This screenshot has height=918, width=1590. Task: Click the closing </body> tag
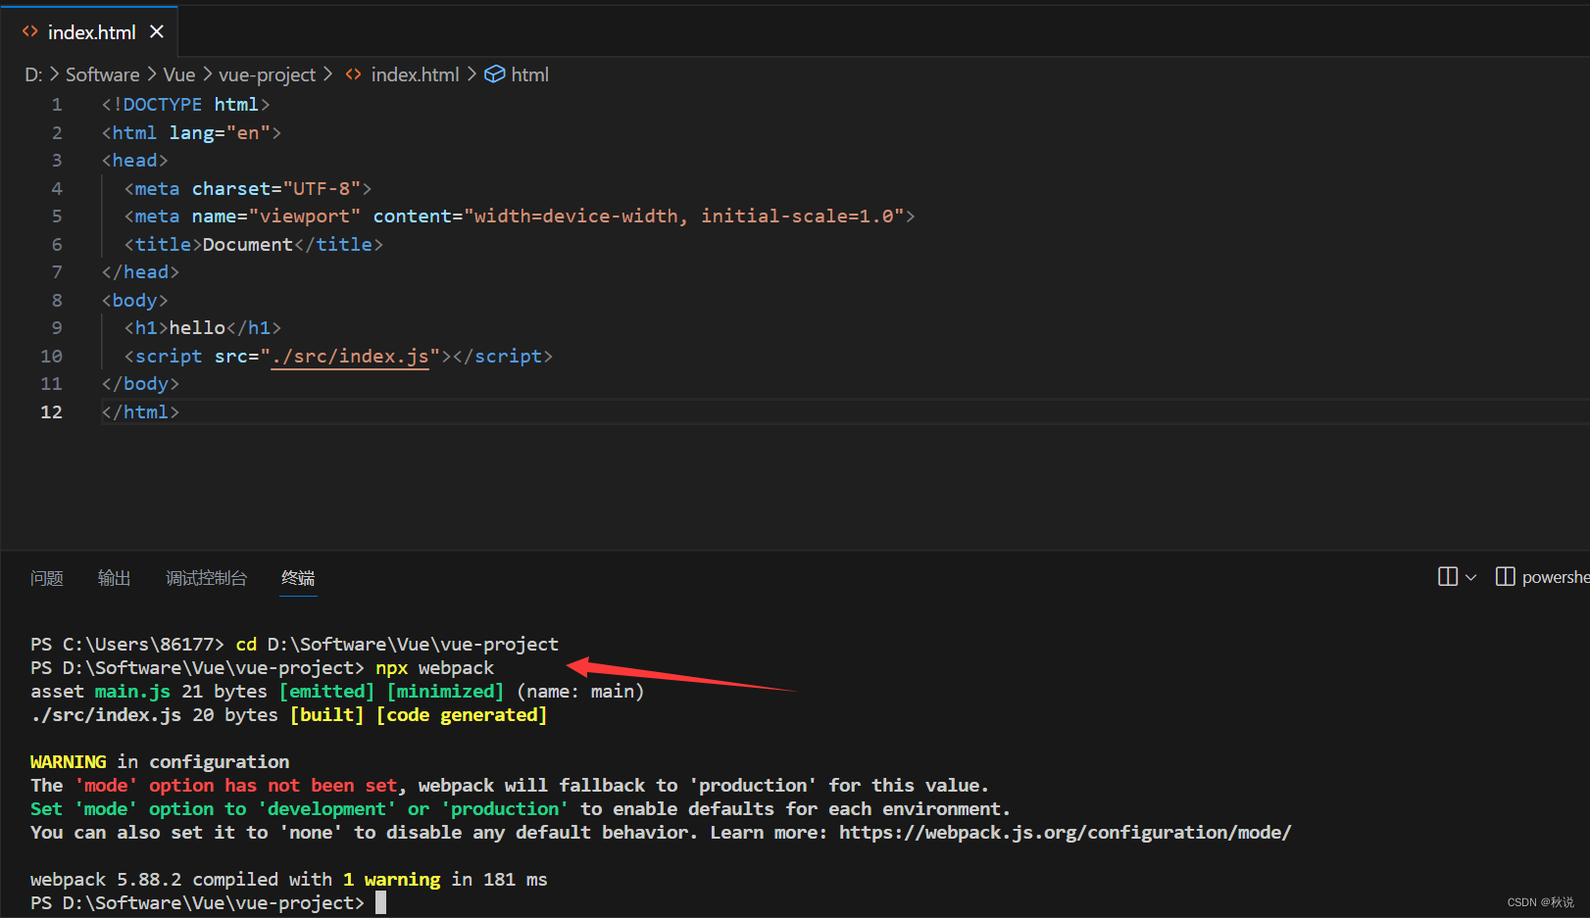click(x=140, y=384)
